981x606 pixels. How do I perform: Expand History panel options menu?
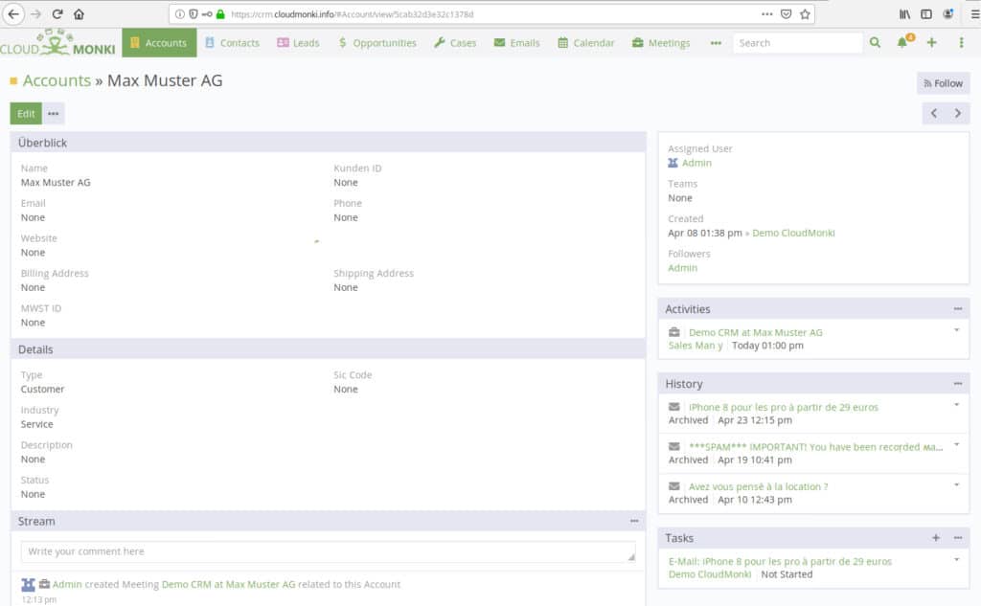[957, 384]
